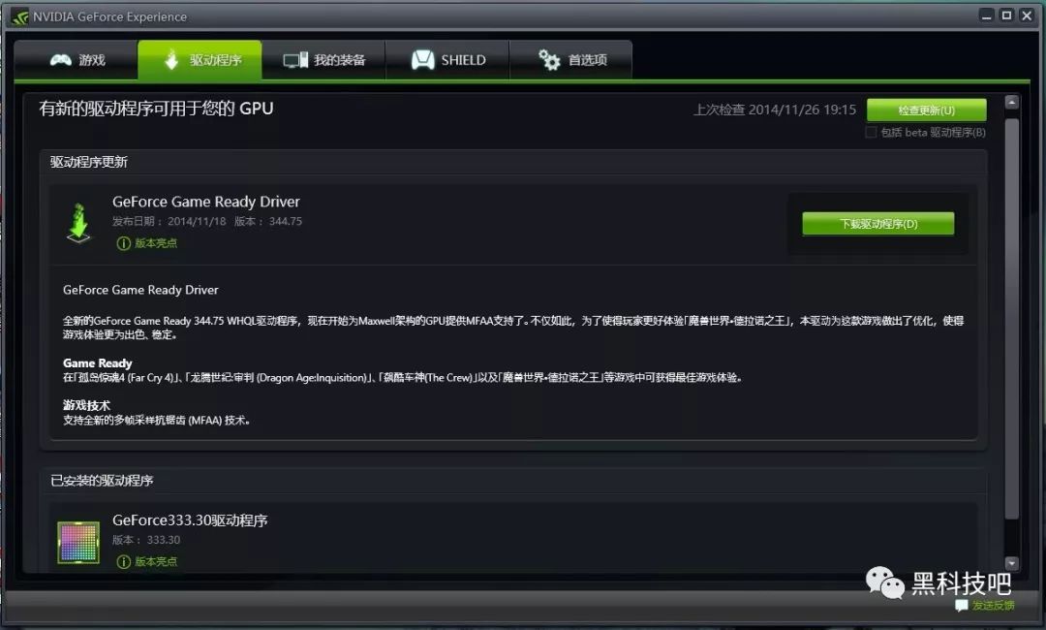Click the gears icon on the preferences tab
Viewport: 1046px width, 630px height.
[x=549, y=60]
